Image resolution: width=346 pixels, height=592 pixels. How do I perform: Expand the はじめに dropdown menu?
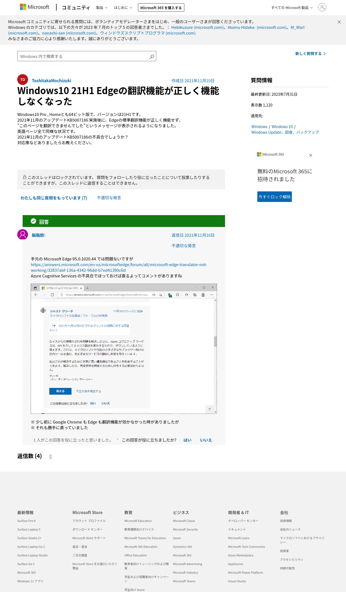123,8
